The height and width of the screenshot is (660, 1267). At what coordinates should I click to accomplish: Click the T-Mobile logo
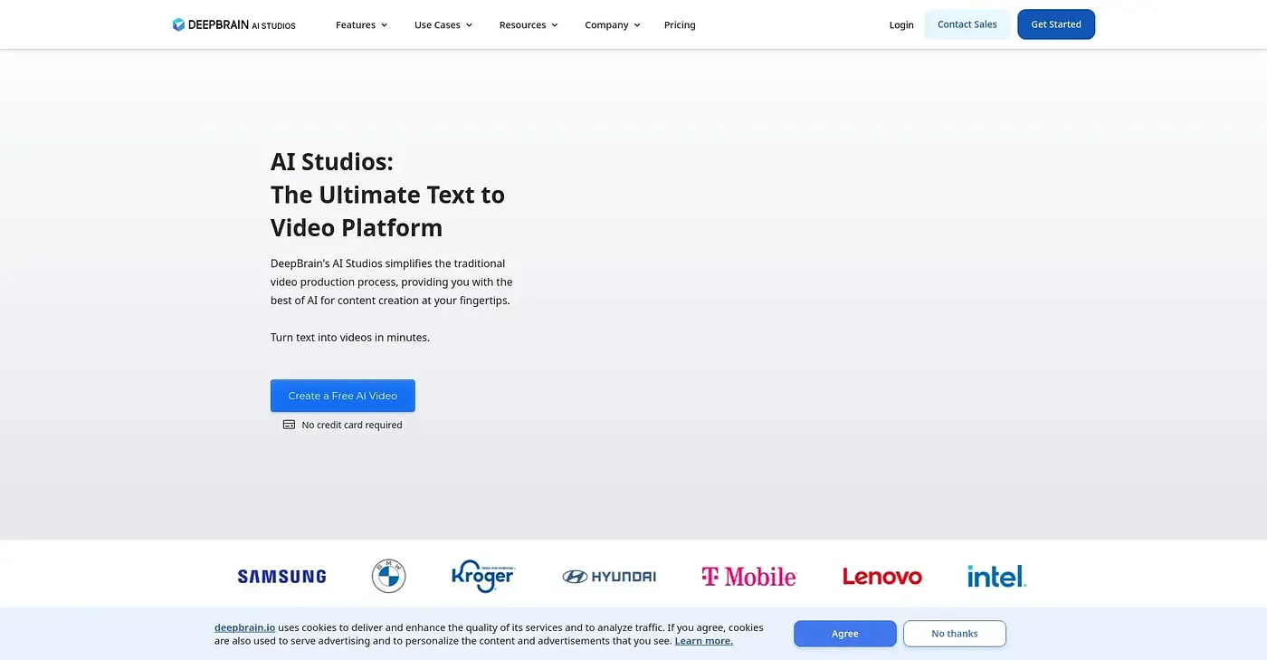point(748,577)
